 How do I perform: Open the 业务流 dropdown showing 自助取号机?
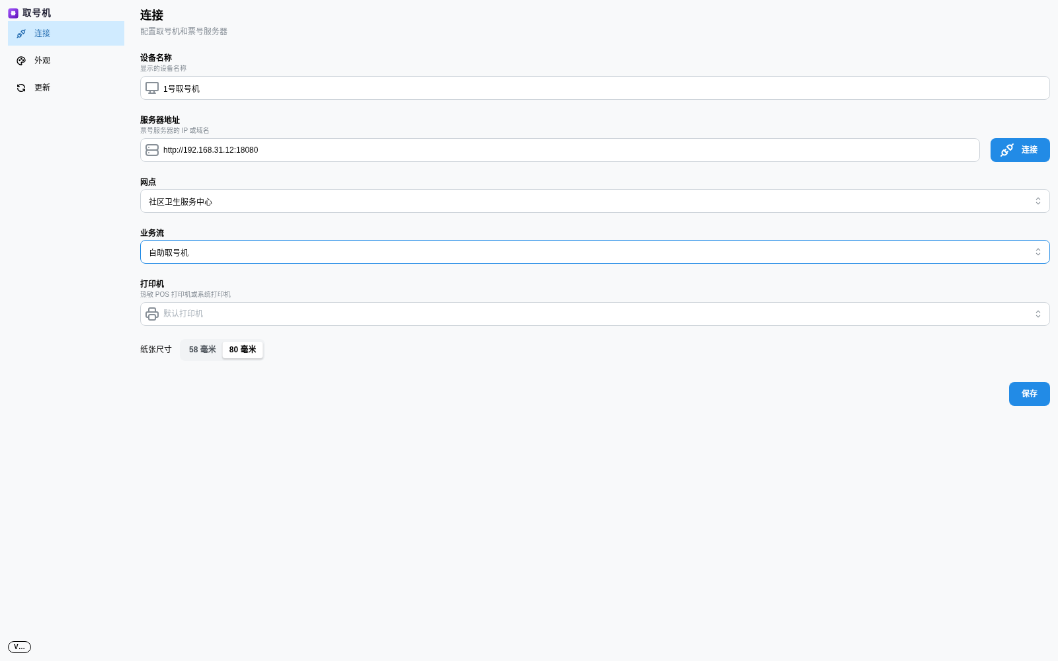595,252
